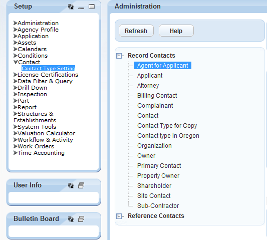The image size is (267, 240).
Task: Restore the User Info panel
Action: [x=81, y=185]
